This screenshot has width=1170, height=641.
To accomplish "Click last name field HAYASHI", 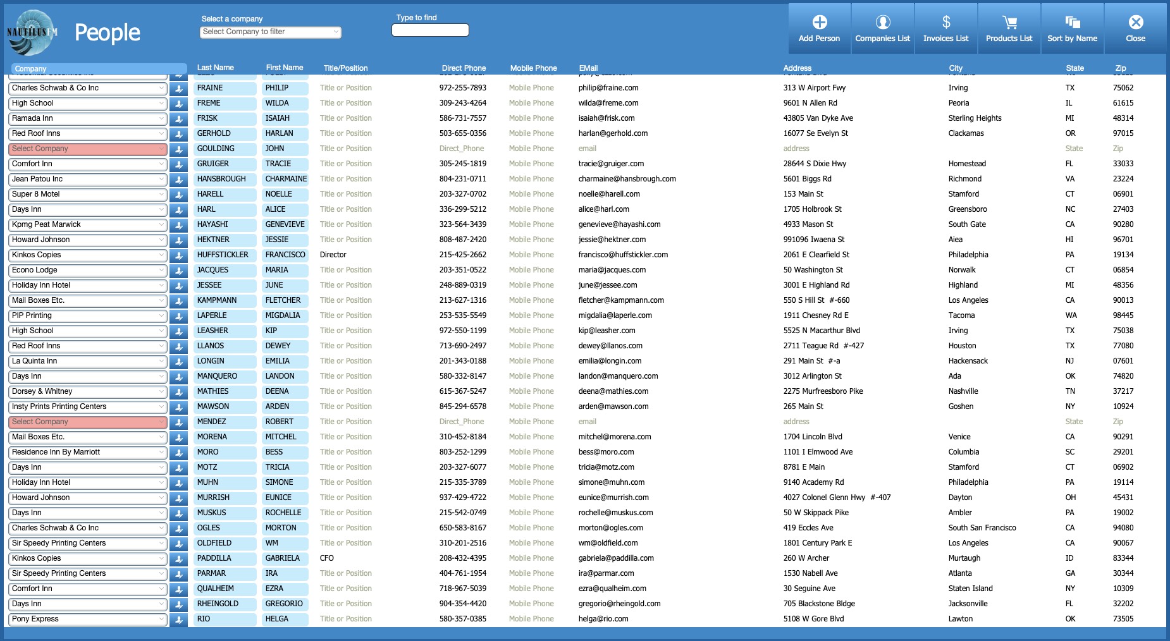I will click(x=225, y=224).
